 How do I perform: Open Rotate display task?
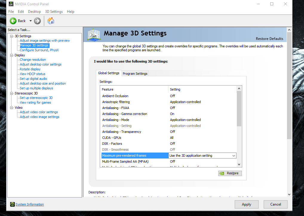(x=30, y=69)
